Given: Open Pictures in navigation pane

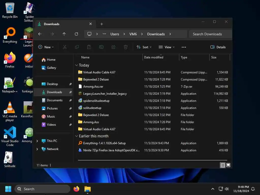Looking at the screenshot, I should point(52,108).
